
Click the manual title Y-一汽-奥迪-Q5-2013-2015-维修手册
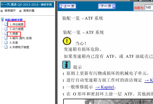(27, 5)
